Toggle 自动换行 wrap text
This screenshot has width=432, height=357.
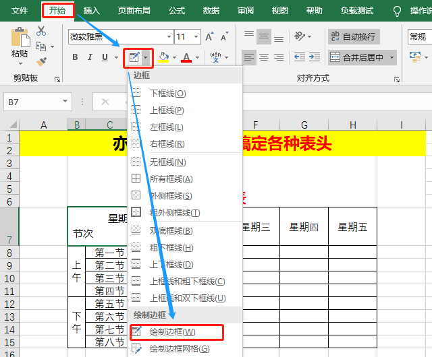coord(354,36)
